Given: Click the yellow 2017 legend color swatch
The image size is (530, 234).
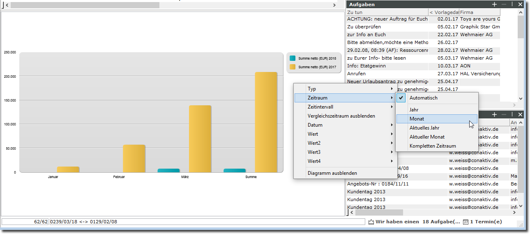Looking at the screenshot, I should coord(293,67).
